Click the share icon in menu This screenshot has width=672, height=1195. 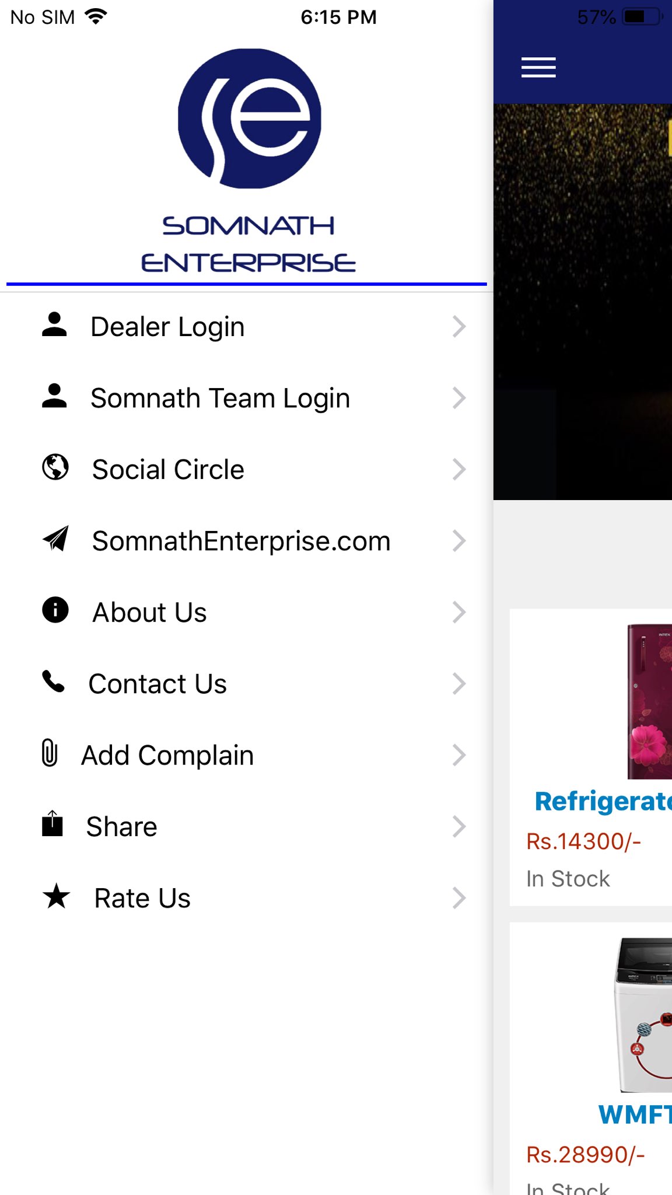tap(52, 824)
